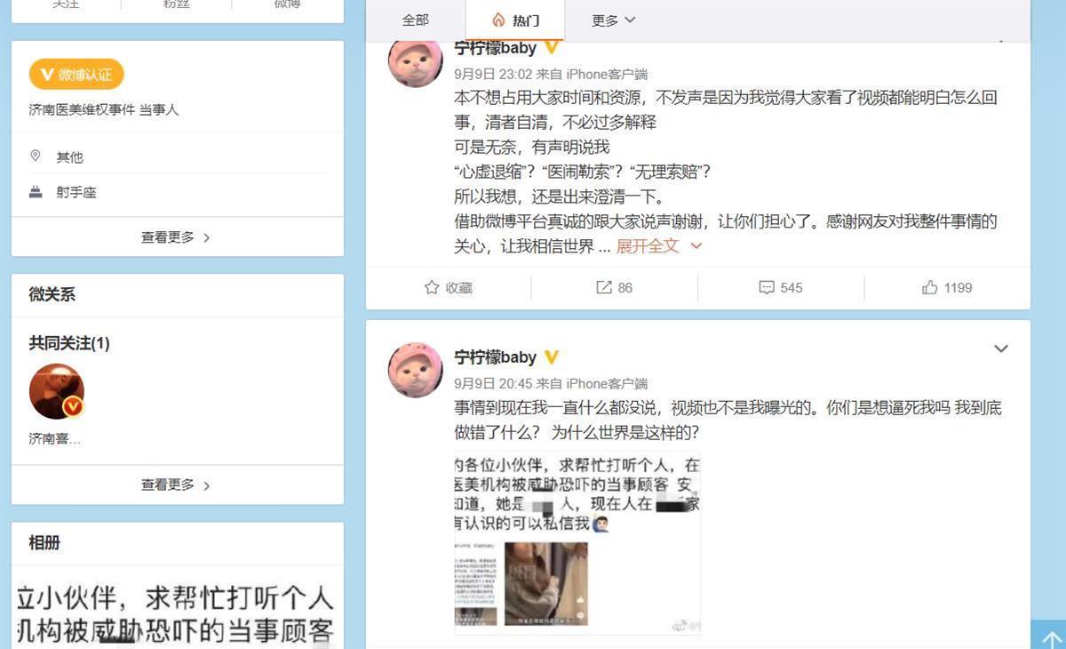Open comments icon showing 545
The height and width of the screenshot is (649, 1066).
click(767, 287)
